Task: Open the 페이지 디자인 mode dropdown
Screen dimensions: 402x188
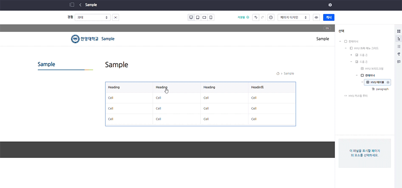Action: pos(293,18)
